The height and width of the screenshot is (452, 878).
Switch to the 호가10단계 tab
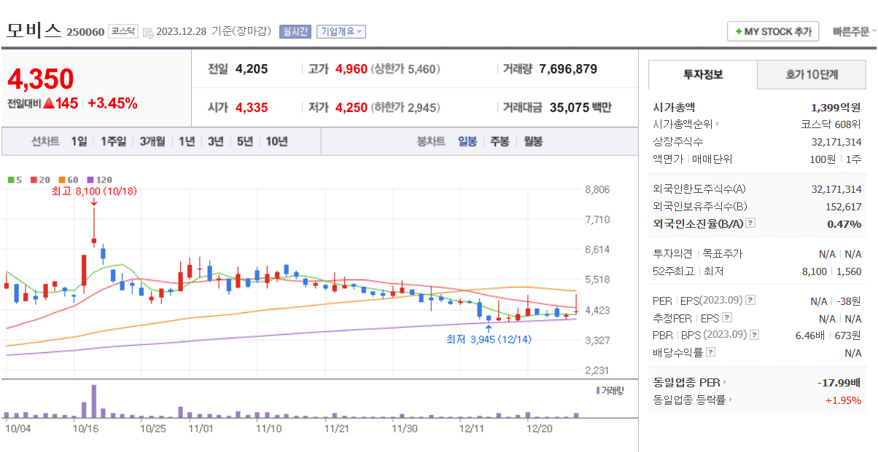812,74
